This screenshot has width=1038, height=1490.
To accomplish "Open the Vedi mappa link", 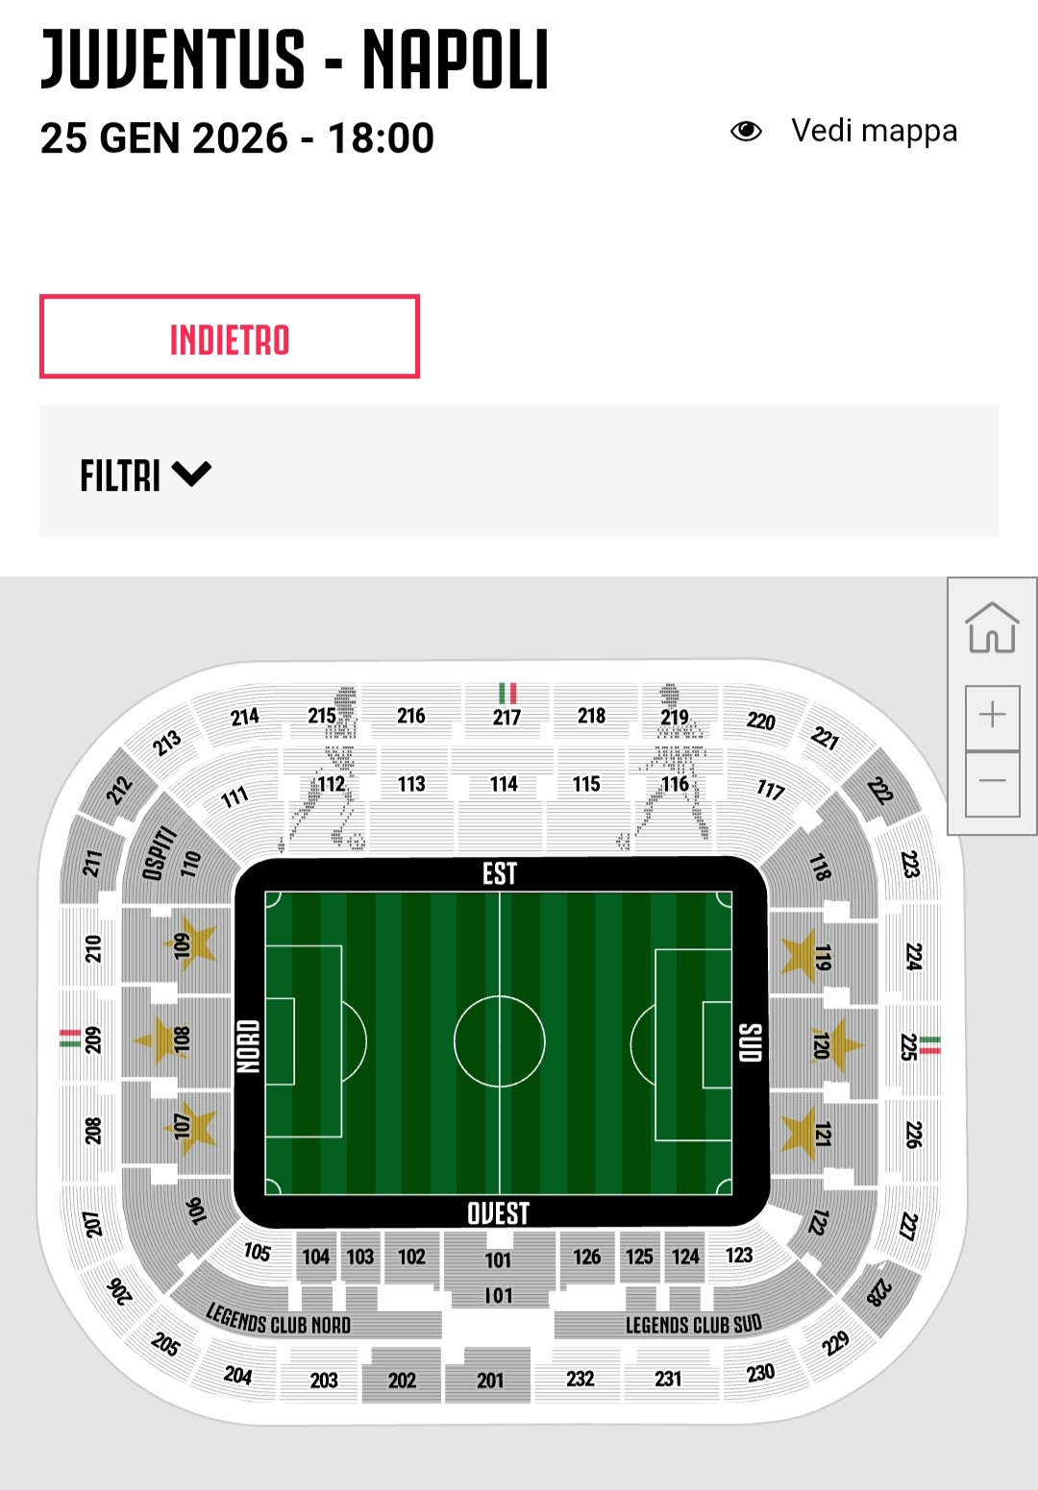I will click(874, 131).
